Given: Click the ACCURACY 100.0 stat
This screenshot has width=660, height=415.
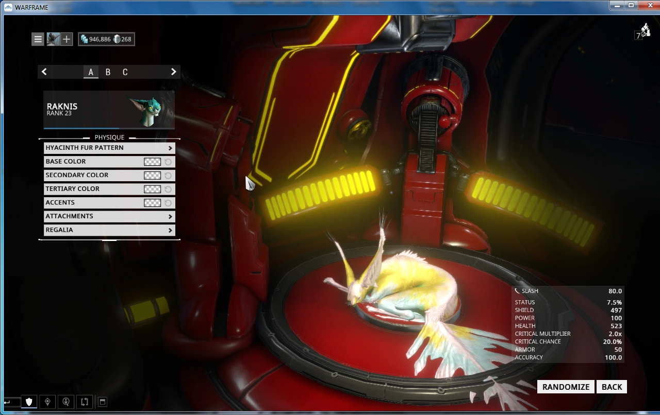Looking at the screenshot, I should pyautogui.click(x=568, y=357).
